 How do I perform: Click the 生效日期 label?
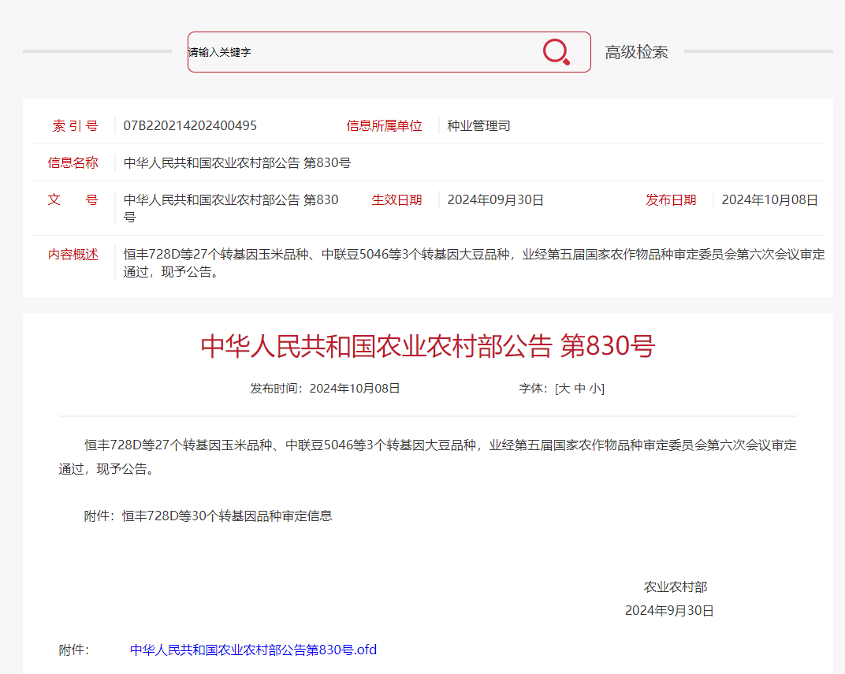tap(396, 200)
